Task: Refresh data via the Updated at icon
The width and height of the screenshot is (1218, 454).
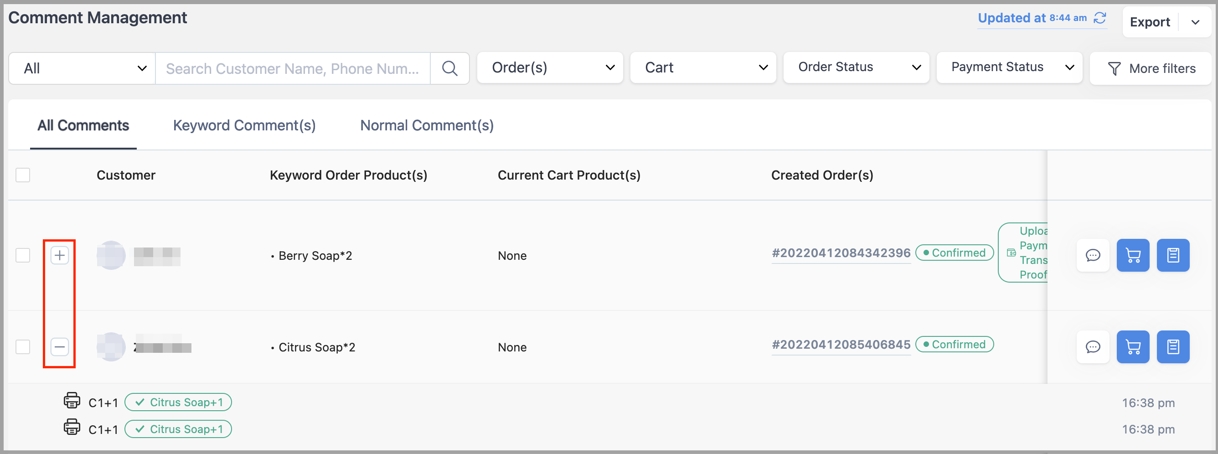Action: point(1100,18)
